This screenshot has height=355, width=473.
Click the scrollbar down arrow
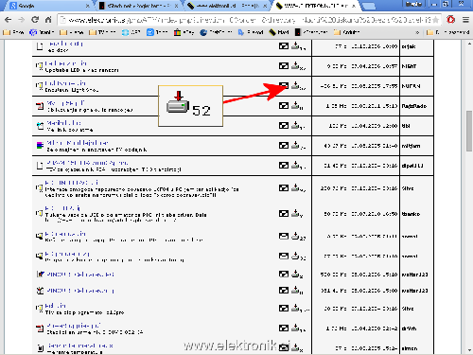pos(469,350)
